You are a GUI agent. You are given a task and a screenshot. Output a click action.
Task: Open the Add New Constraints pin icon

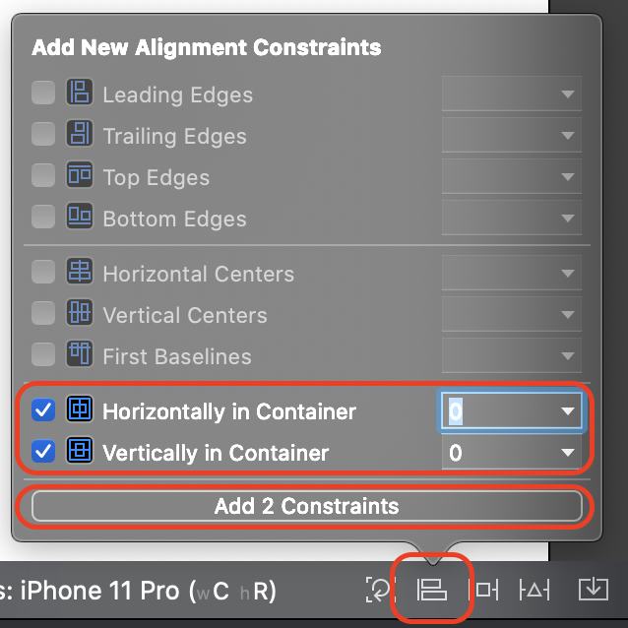[x=484, y=590]
